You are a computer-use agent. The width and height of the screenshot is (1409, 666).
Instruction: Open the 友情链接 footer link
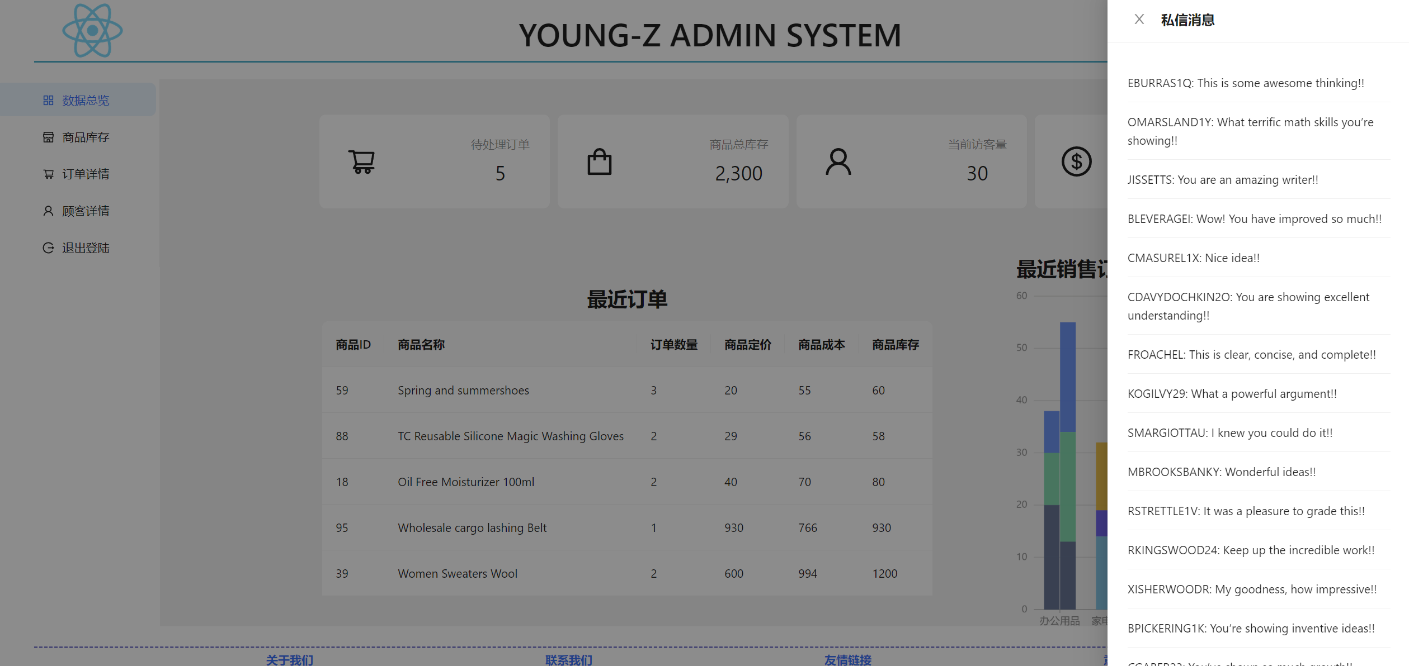[847, 660]
